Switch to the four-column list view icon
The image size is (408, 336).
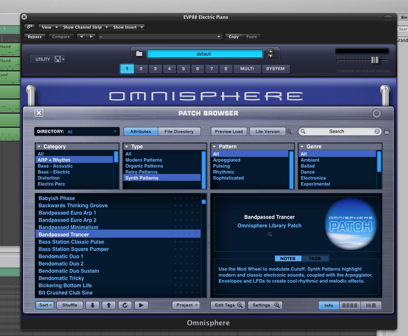coord(350,305)
